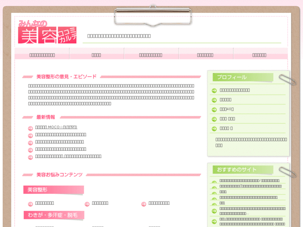Click arrow icon of third 美容整形 link

(143, 204)
